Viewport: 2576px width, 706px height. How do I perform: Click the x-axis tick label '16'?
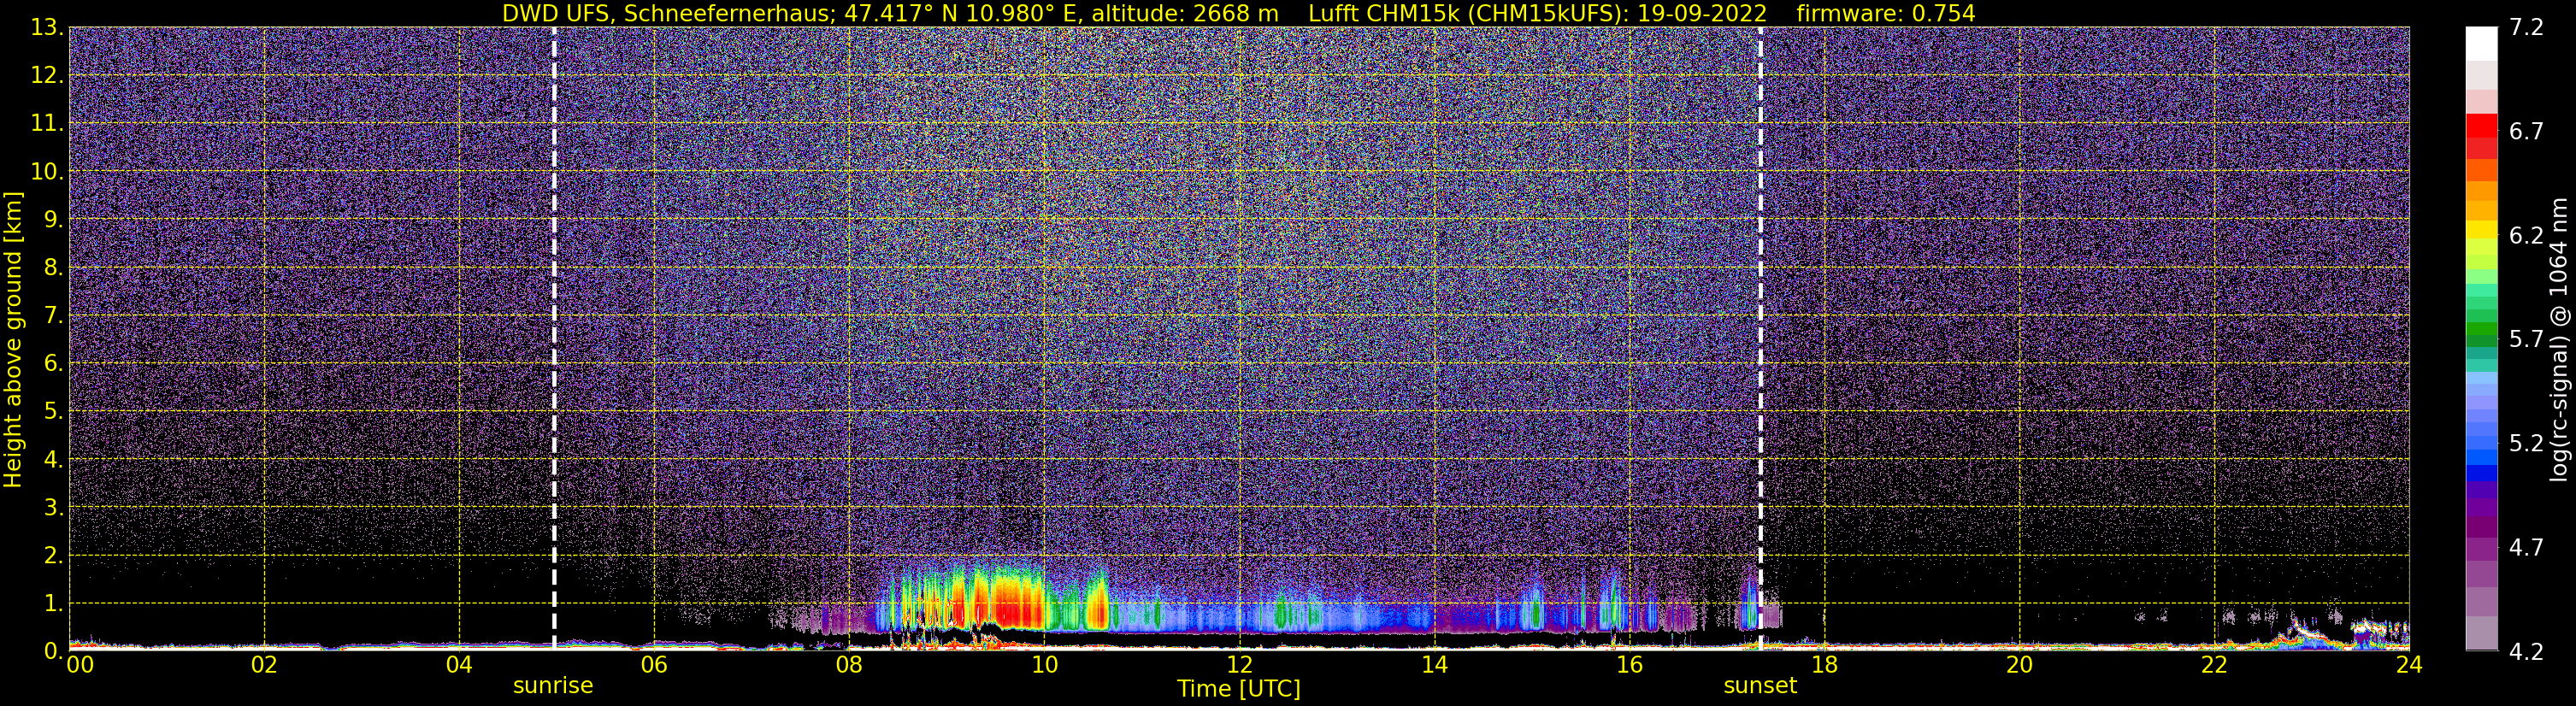[1629, 665]
